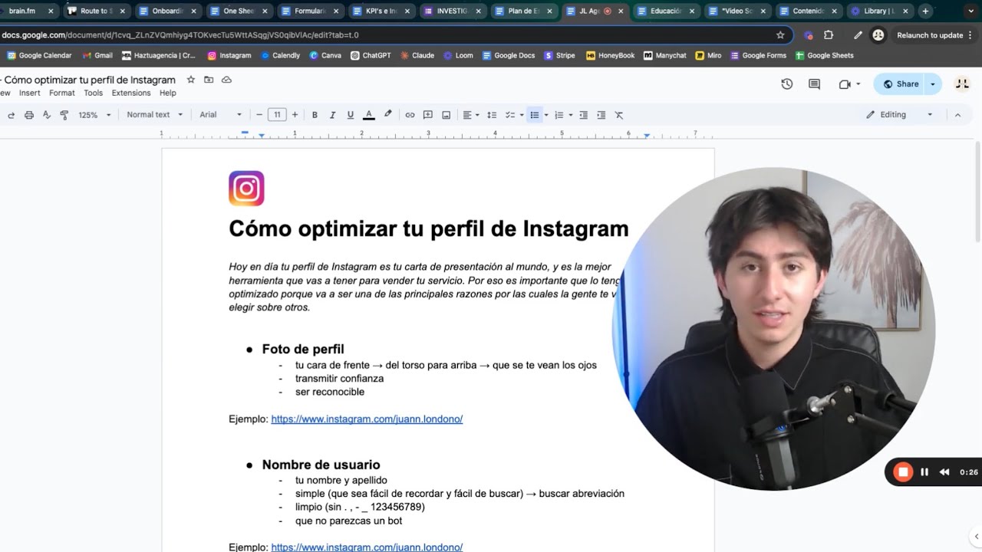Expand the numbered list style arrow
Screen dimensions: 982x552
(569, 115)
